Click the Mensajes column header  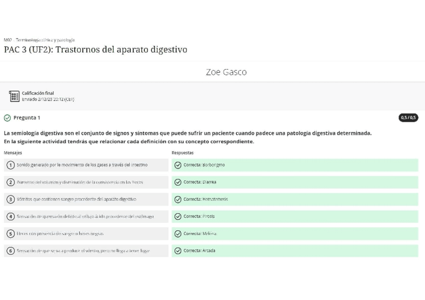click(13, 153)
